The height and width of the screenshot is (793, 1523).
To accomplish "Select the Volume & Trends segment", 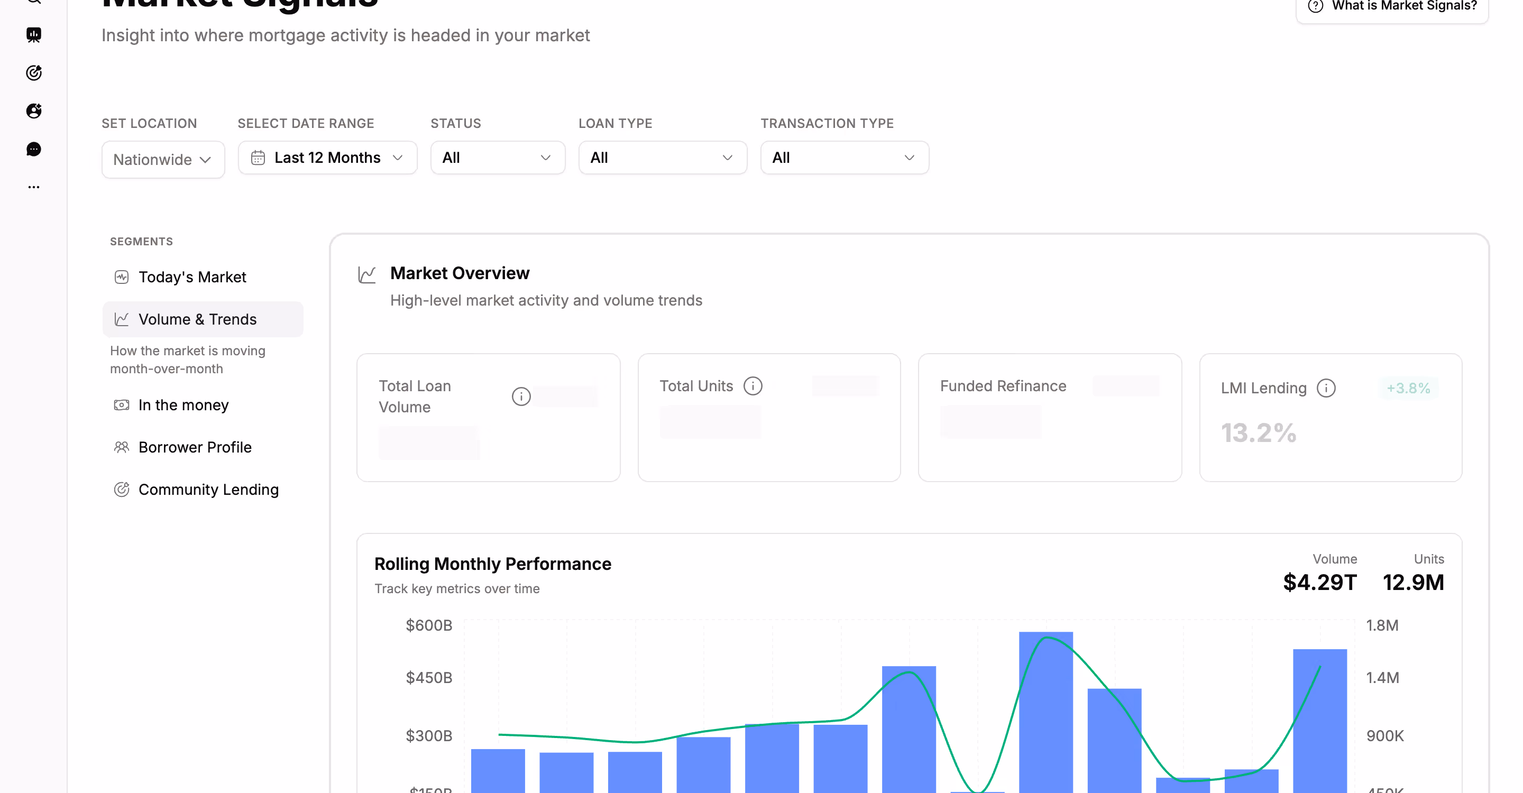I will 203,320.
